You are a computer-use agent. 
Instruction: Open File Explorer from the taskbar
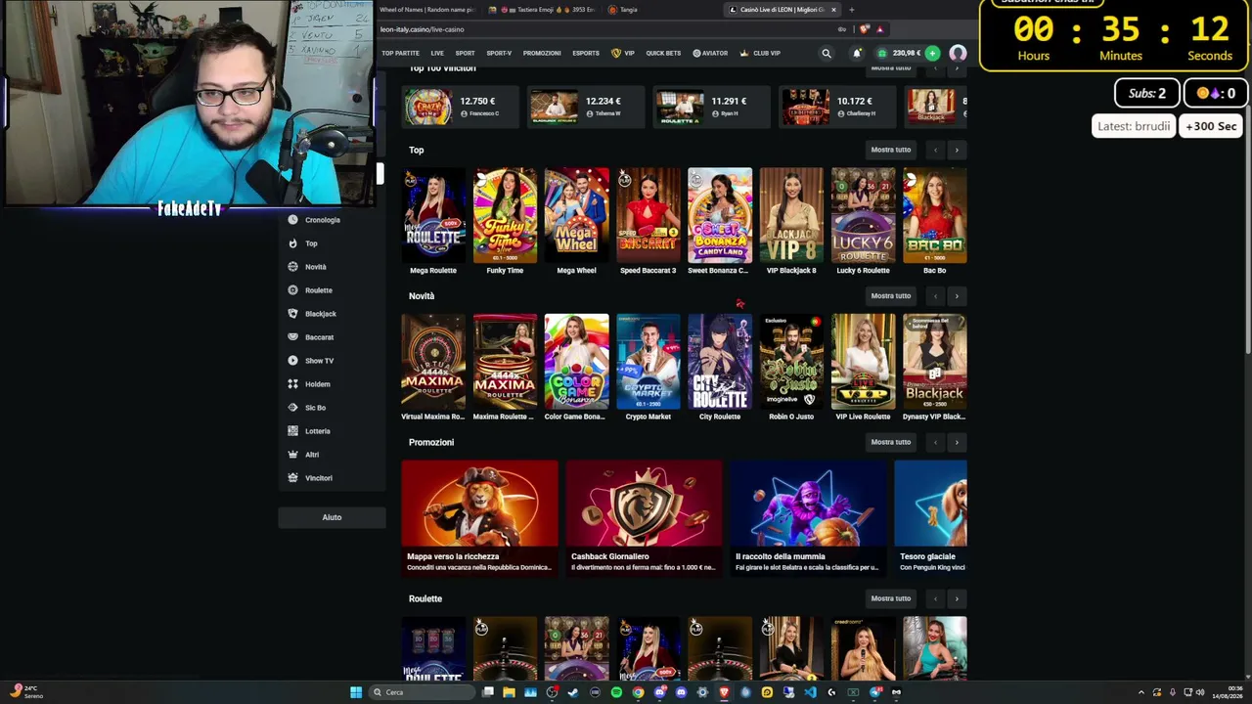pos(509,692)
